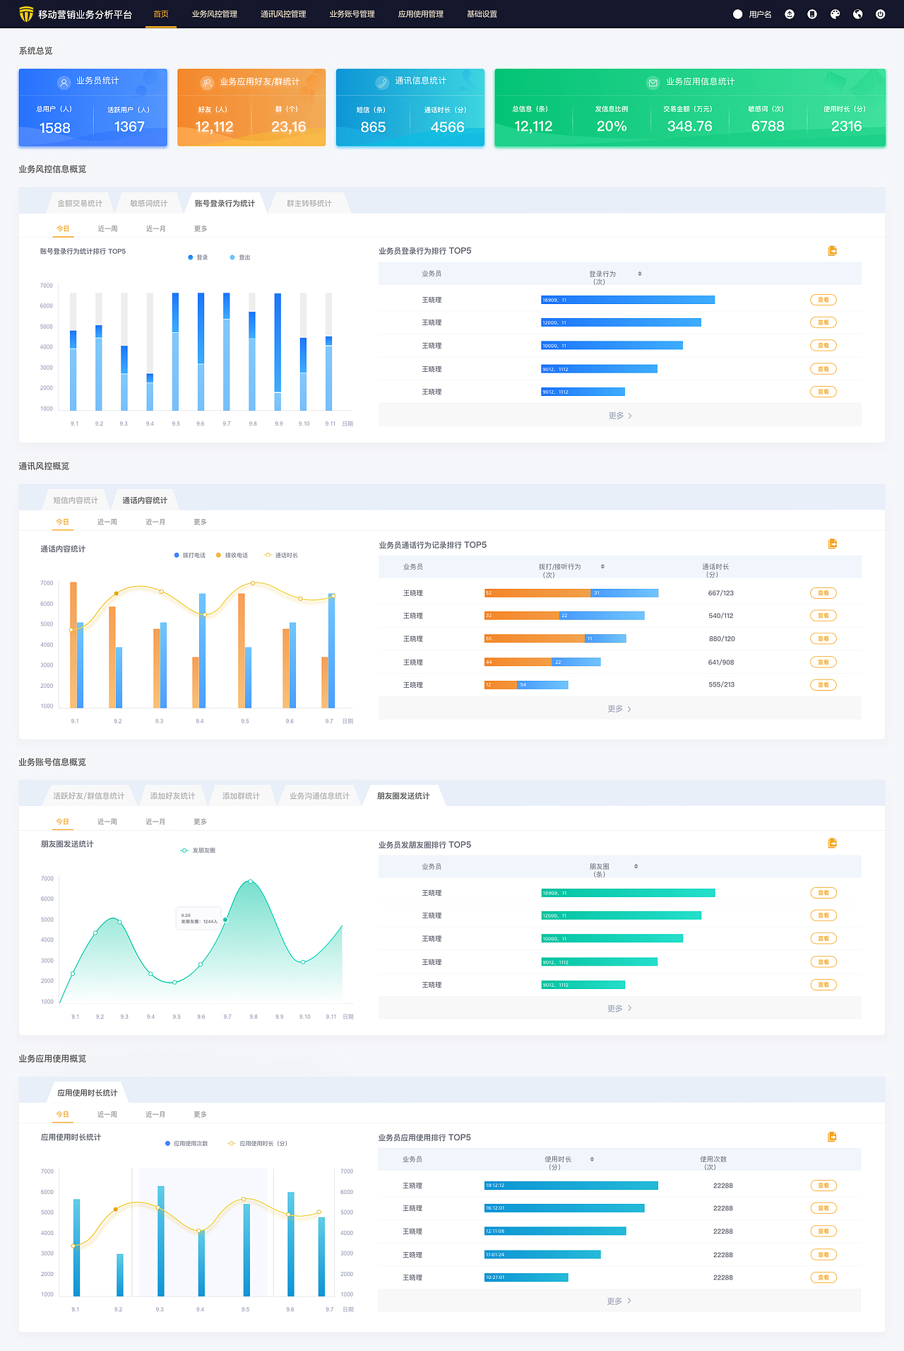Click 查看 for the 667/123 call row

pyautogui.click(x=823, y=593)
